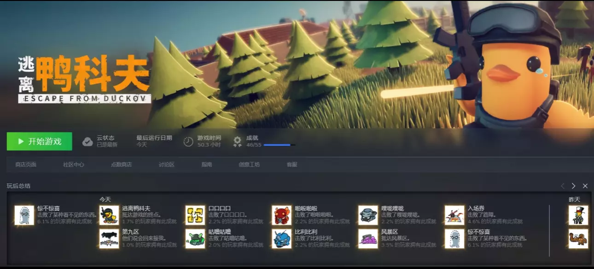Click the 风暴区 achievement title

coord(390,232)
